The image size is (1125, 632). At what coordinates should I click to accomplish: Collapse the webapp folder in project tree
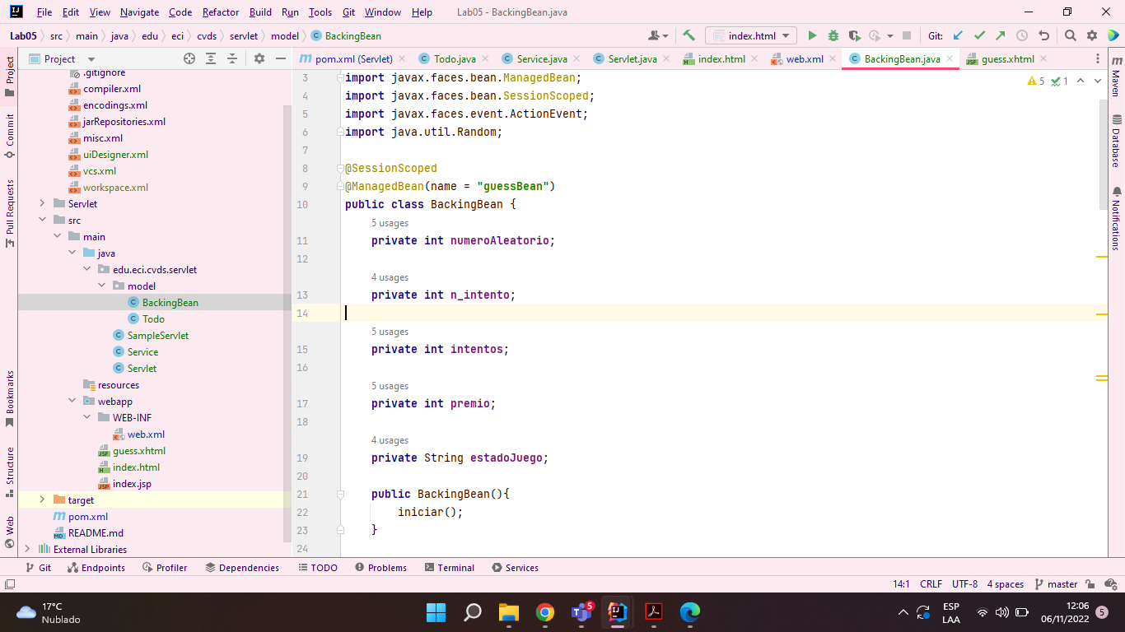click(x=73, y=401)
